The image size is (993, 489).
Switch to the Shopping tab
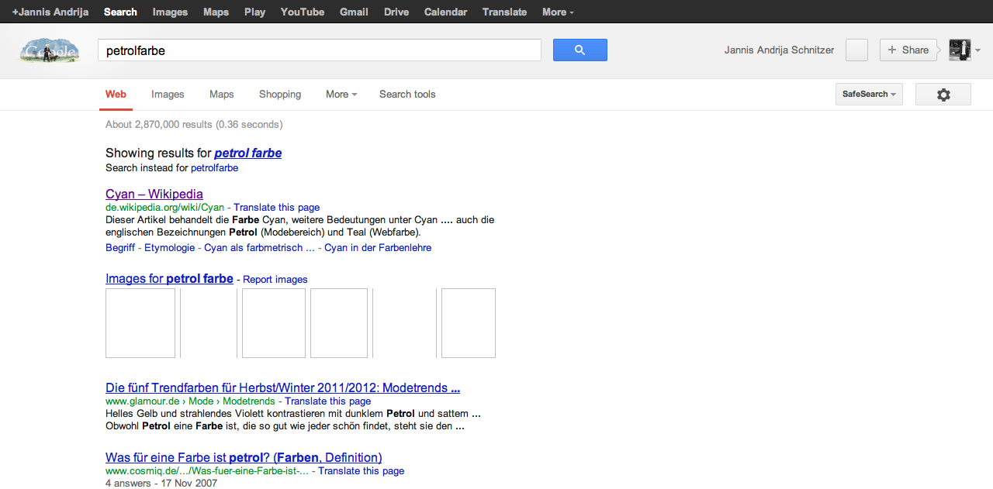pos(280,95)
